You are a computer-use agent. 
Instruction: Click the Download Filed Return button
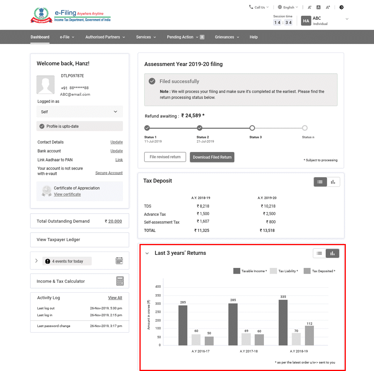click(212, 157)
